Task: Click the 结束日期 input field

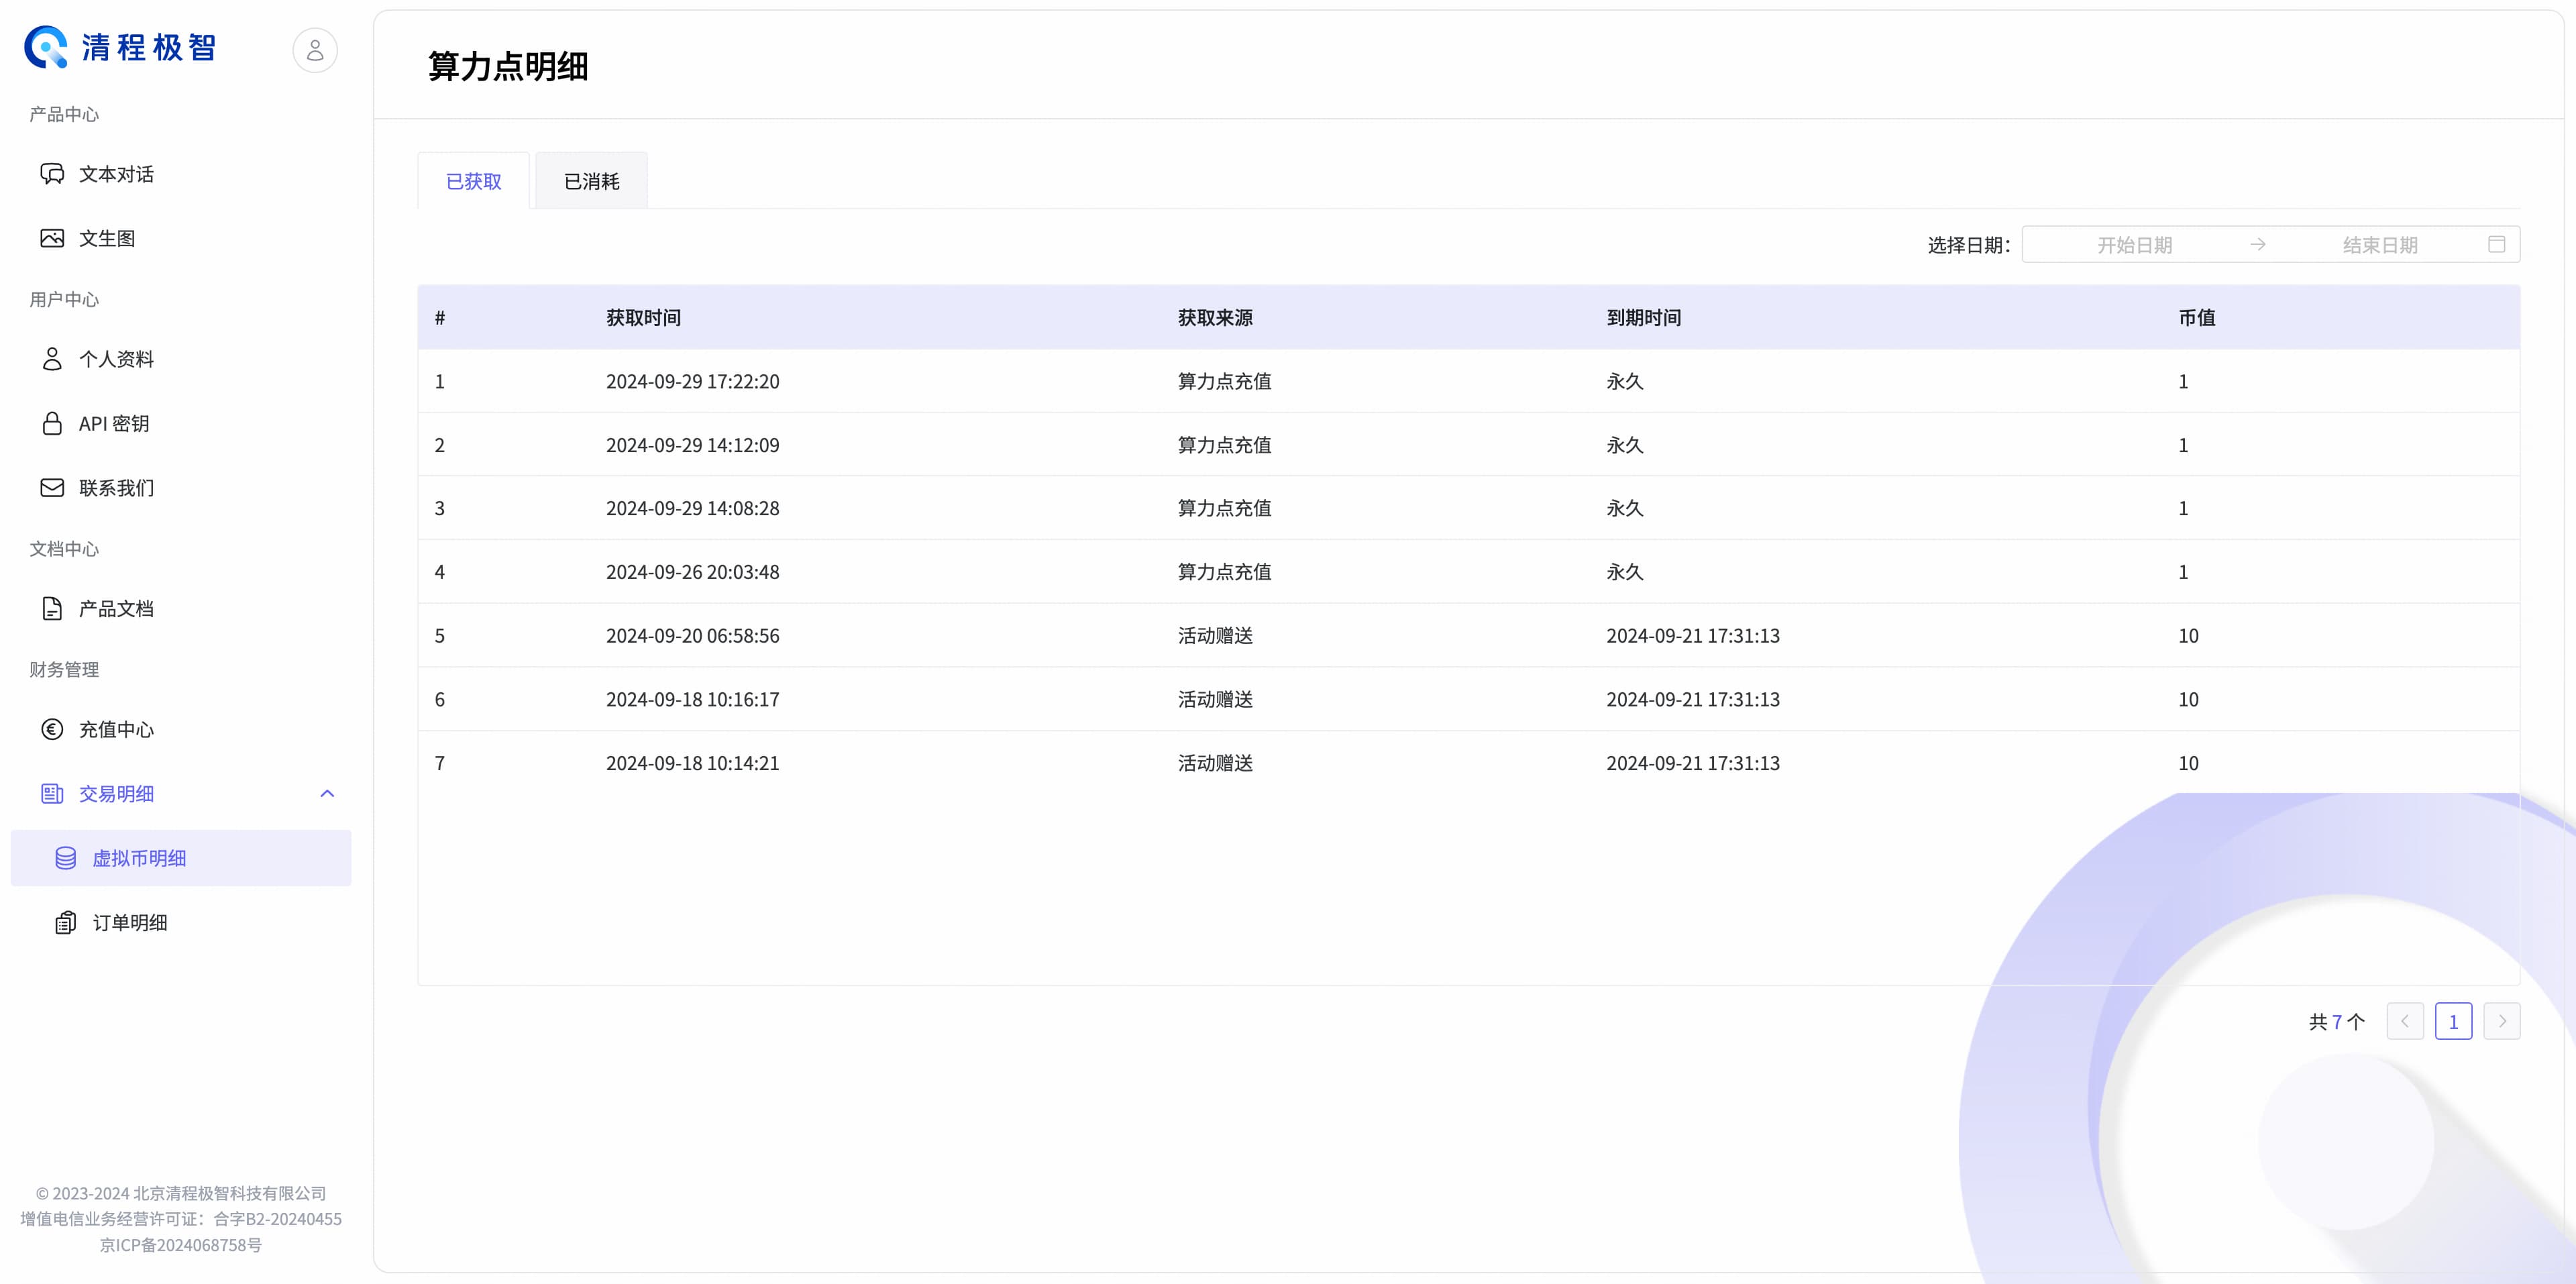Action: pos(2379,244)
